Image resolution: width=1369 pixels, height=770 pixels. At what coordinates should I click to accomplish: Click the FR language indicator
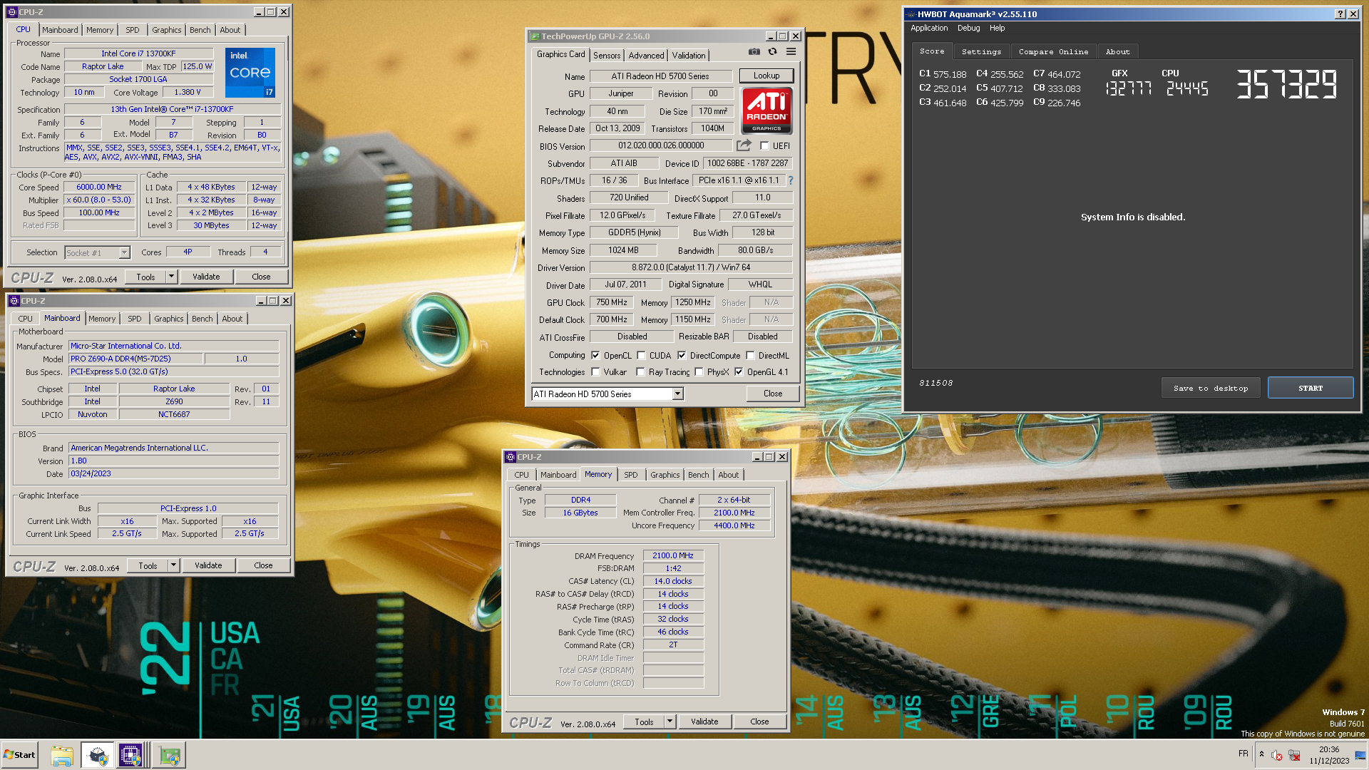1244,754
